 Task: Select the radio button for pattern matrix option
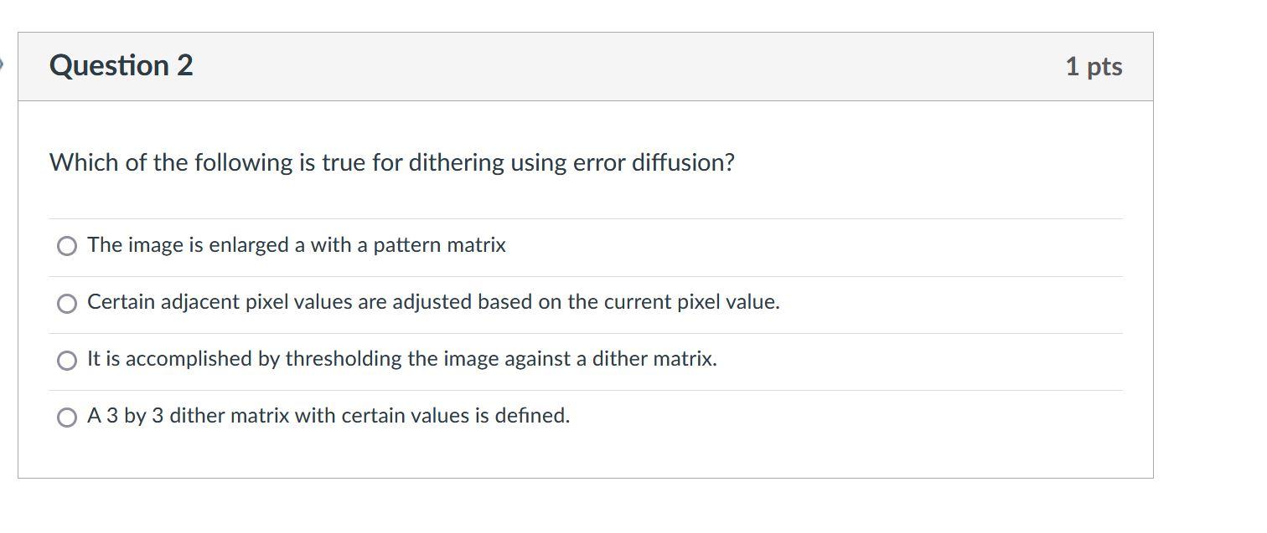click(x=66, y=245)
